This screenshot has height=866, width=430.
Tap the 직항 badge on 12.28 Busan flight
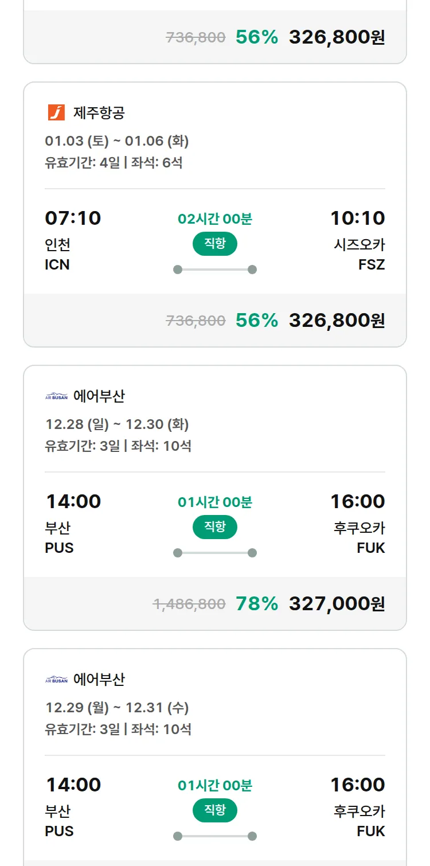tap(214, 527)
